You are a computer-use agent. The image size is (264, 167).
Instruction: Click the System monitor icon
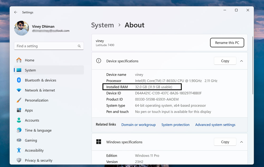pos(19,70)
